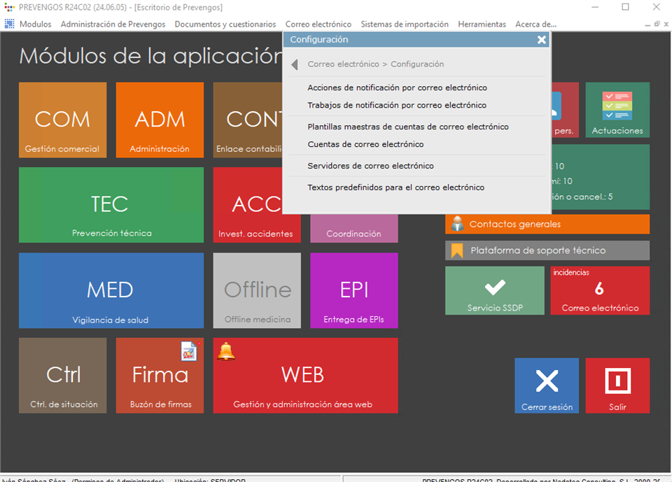672x482 pixels.
Task: Launch the TEC Prevención técnica module
Action: (111, 205)
